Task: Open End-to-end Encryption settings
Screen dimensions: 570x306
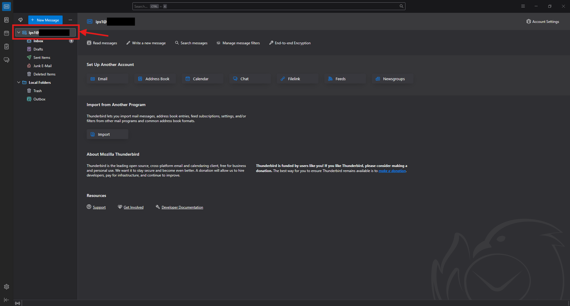Action: click(290, 43)
